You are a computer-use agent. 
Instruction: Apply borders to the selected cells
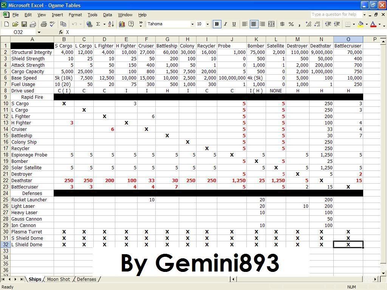point(348,24)
